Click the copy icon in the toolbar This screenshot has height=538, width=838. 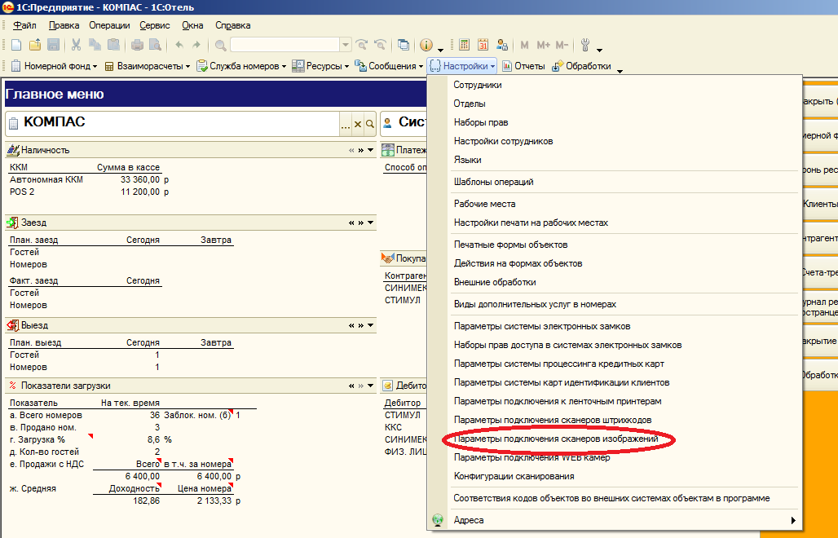pyautogui.click(x=95, y=46)
